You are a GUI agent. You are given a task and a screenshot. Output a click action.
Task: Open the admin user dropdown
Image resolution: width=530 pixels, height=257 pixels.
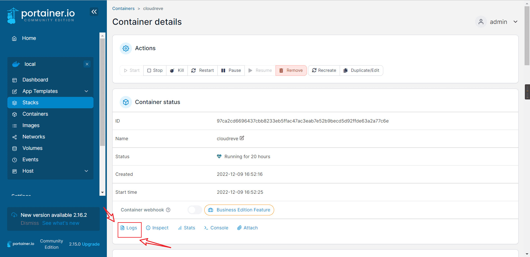(497, 22)
